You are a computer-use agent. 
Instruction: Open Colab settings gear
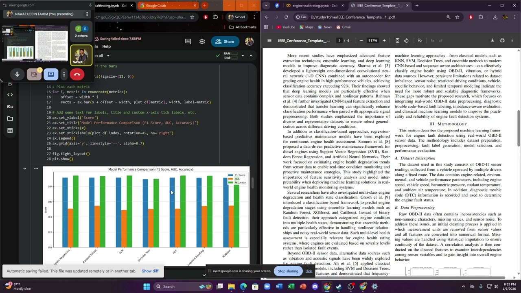tap(202, 42)
